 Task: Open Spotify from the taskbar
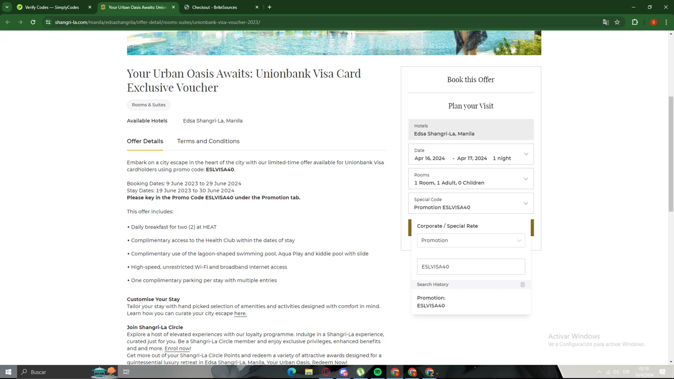point(377,372)
